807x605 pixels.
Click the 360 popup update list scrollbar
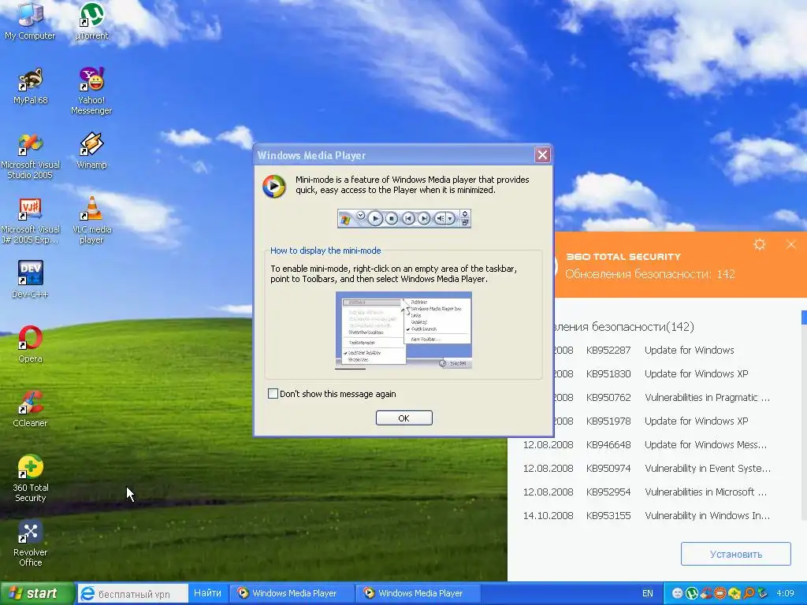(804, 417)
